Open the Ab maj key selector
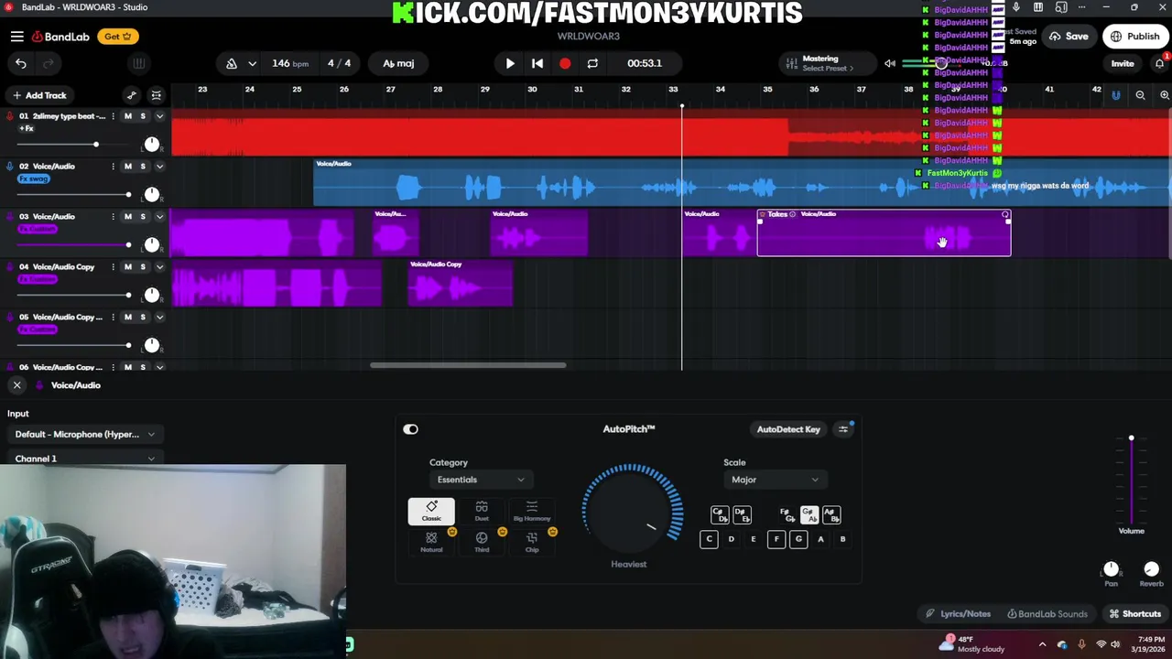The height and width of the screenshot is (659, 1172). click(398, 63)
